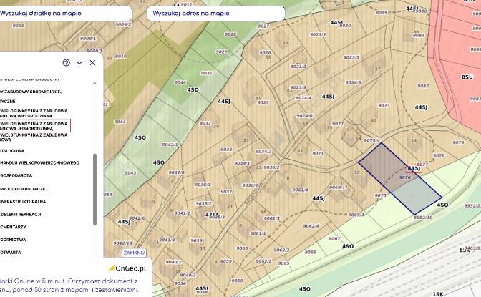Select legend entry 'PRODUKCJI ROLNICZEJ'
This screenshot has height=297, width=481.
point(24,189)
